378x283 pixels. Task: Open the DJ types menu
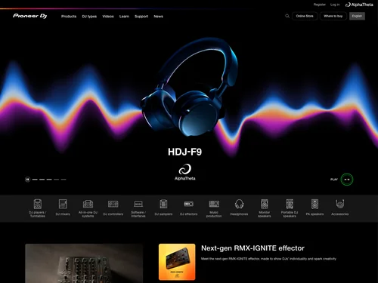tap(89, 17)
